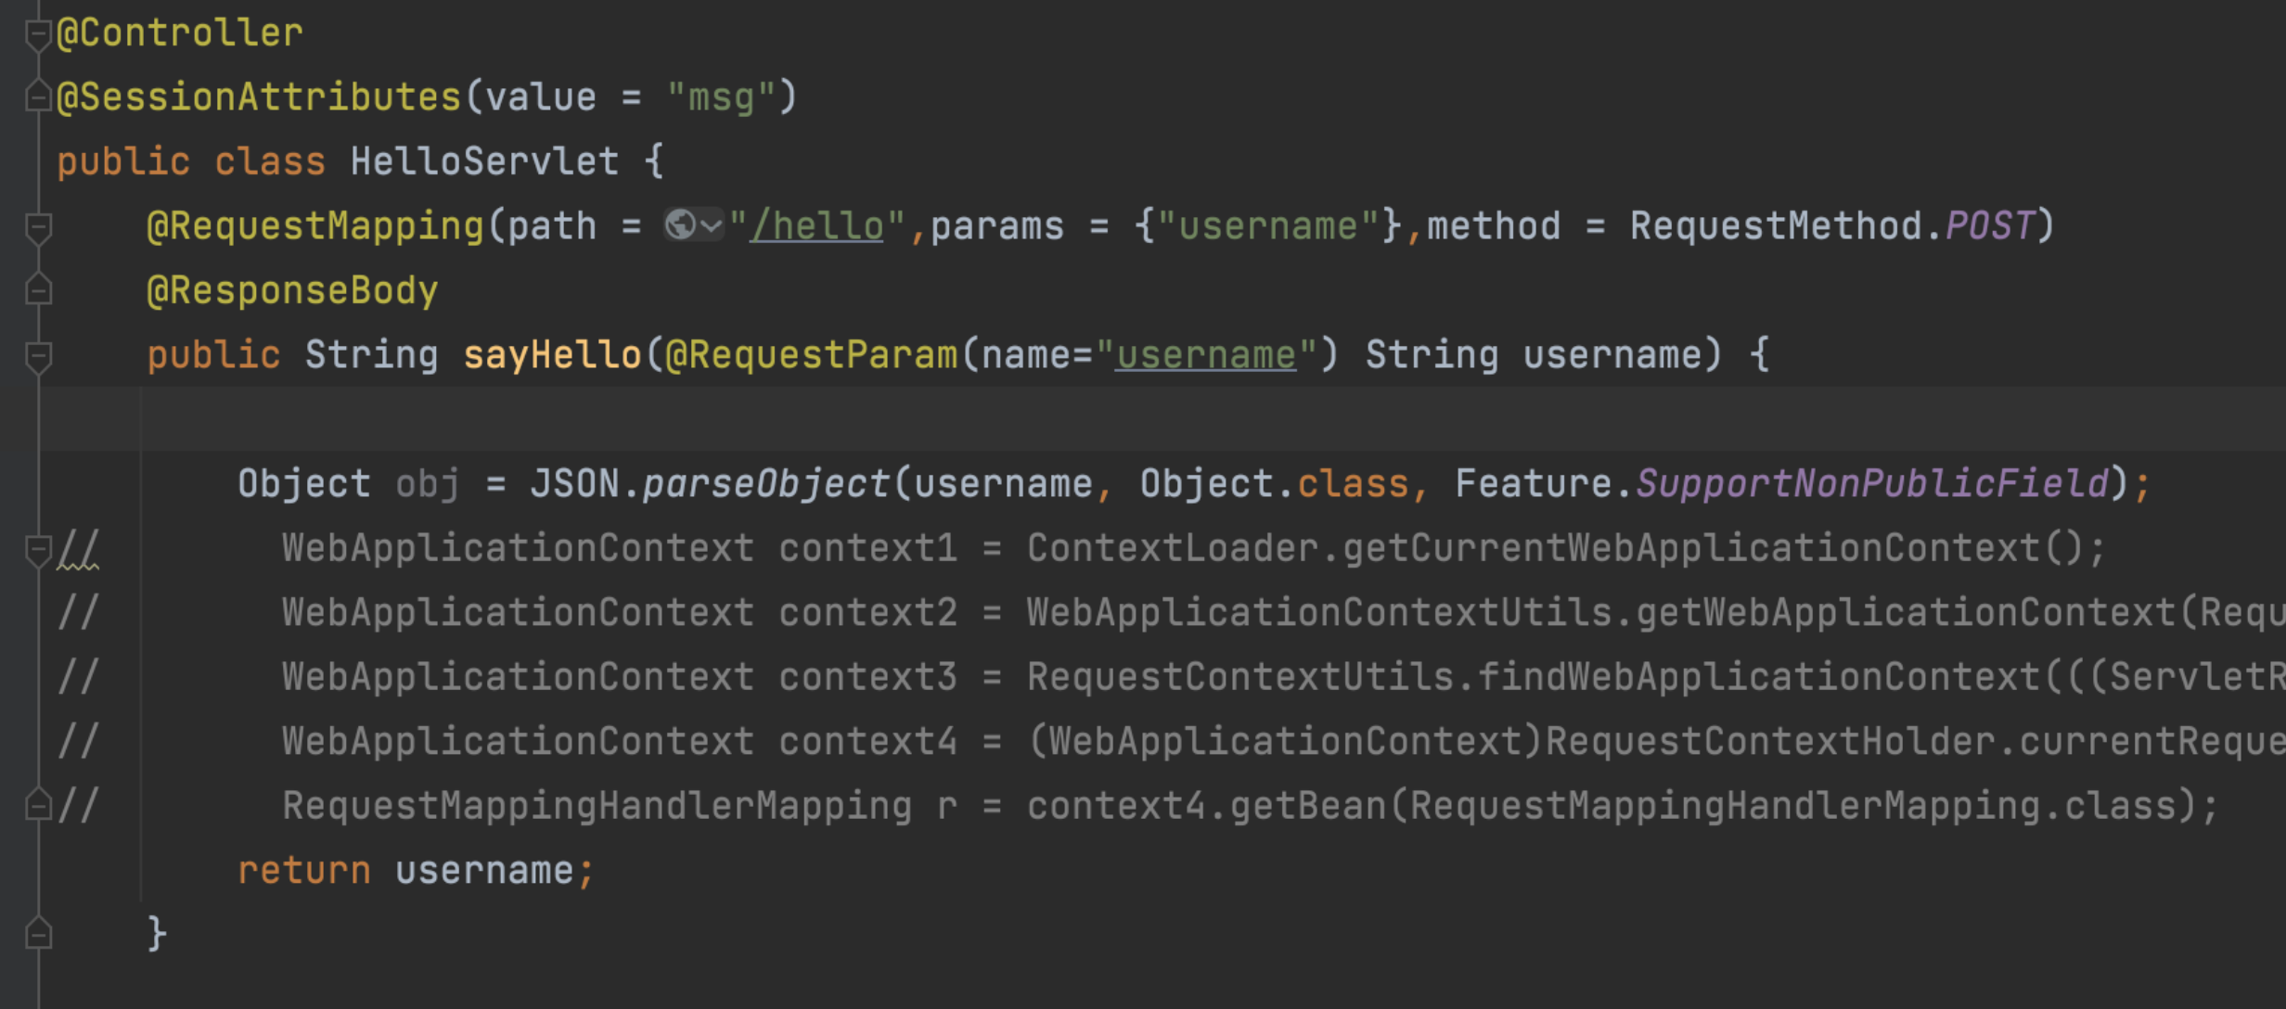Select the unused obj variable
Screen dimensions: 2286x1009
coord(427,484)
